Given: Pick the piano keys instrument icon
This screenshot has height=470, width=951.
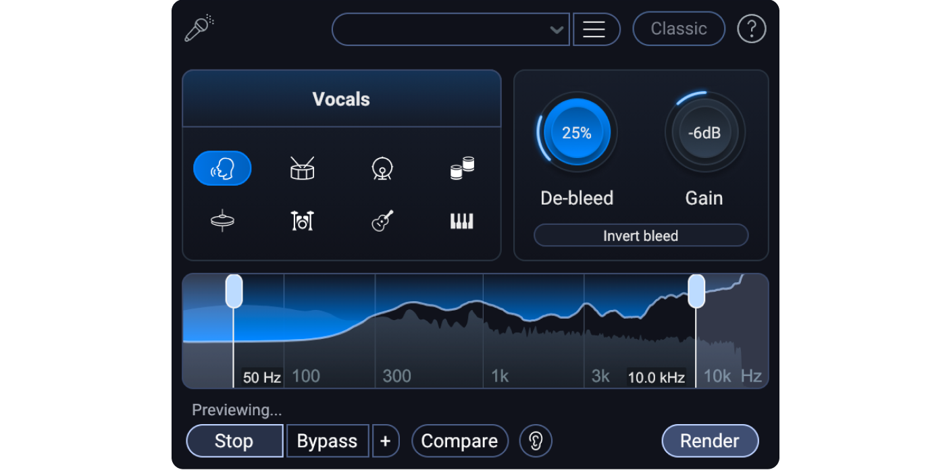Looking at the screenshot, I should pyautogui.click(x=462, y=221).
